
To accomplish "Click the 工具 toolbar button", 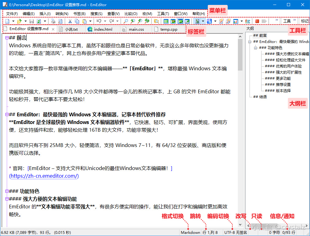I will pos(288,21).
